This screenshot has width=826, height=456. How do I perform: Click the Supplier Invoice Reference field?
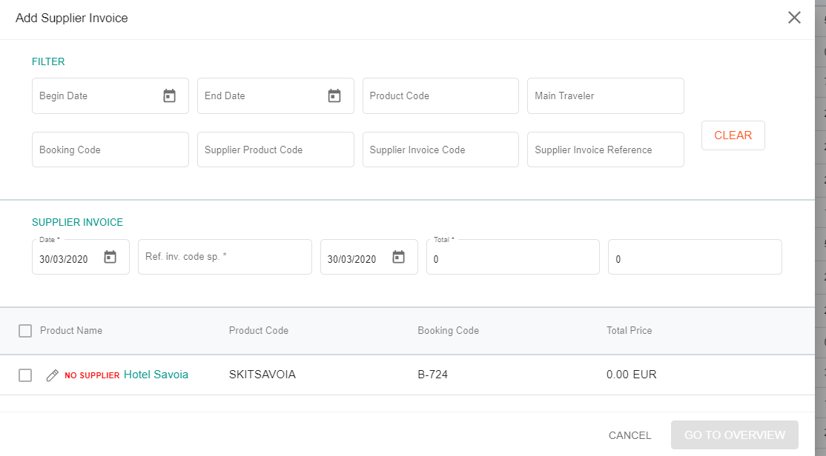click(605, 150)
